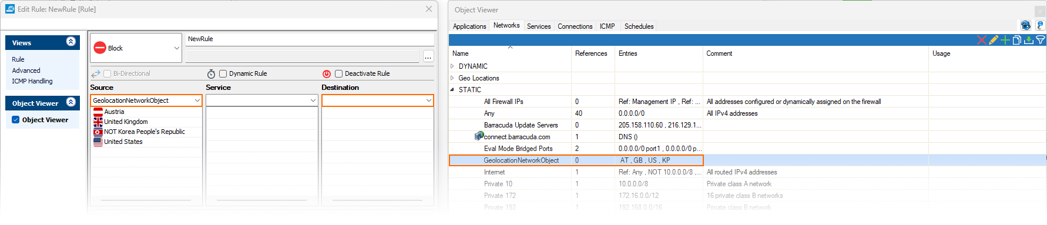Click the copy object icon in Object Viewer toolbar
The image size is (1047, 225).
click(1016, 40)
